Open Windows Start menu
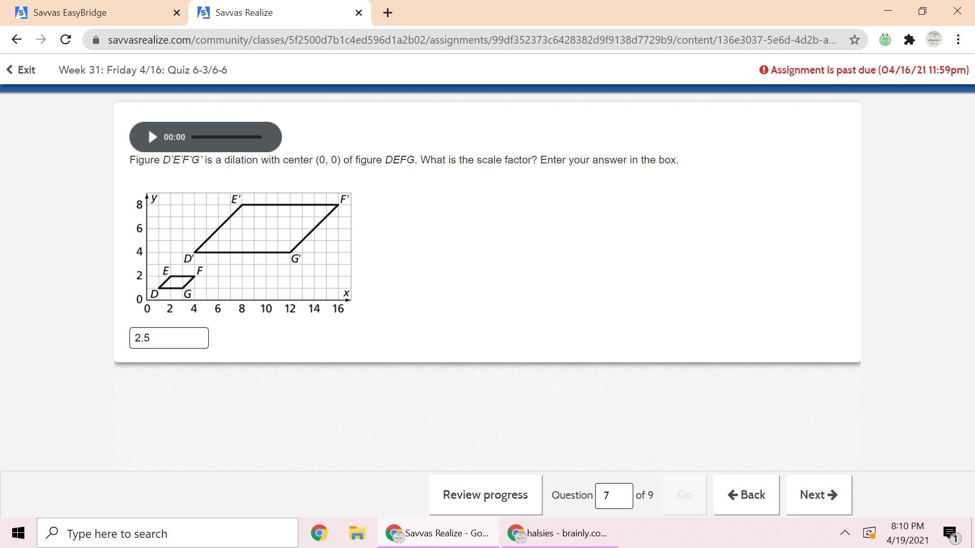The height and width of the screenshot is (548, 975). 18,533
